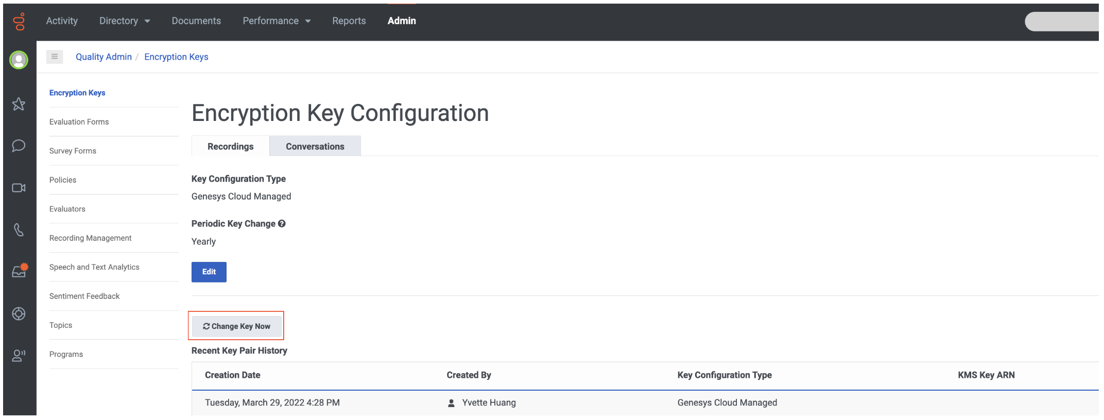Click the Tuesday, March 29, 2022 date cell

click(x=272, y=403)
